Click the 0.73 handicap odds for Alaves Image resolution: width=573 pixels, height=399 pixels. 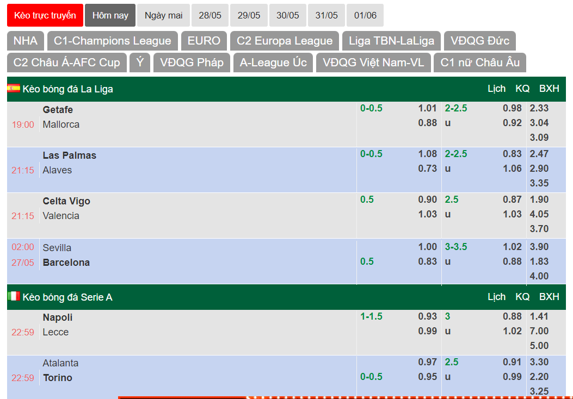click(x=428, y=169)
